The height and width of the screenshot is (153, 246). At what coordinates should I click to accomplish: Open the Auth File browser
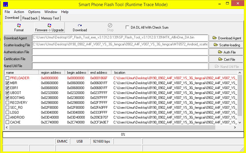(x=227, y=52)
